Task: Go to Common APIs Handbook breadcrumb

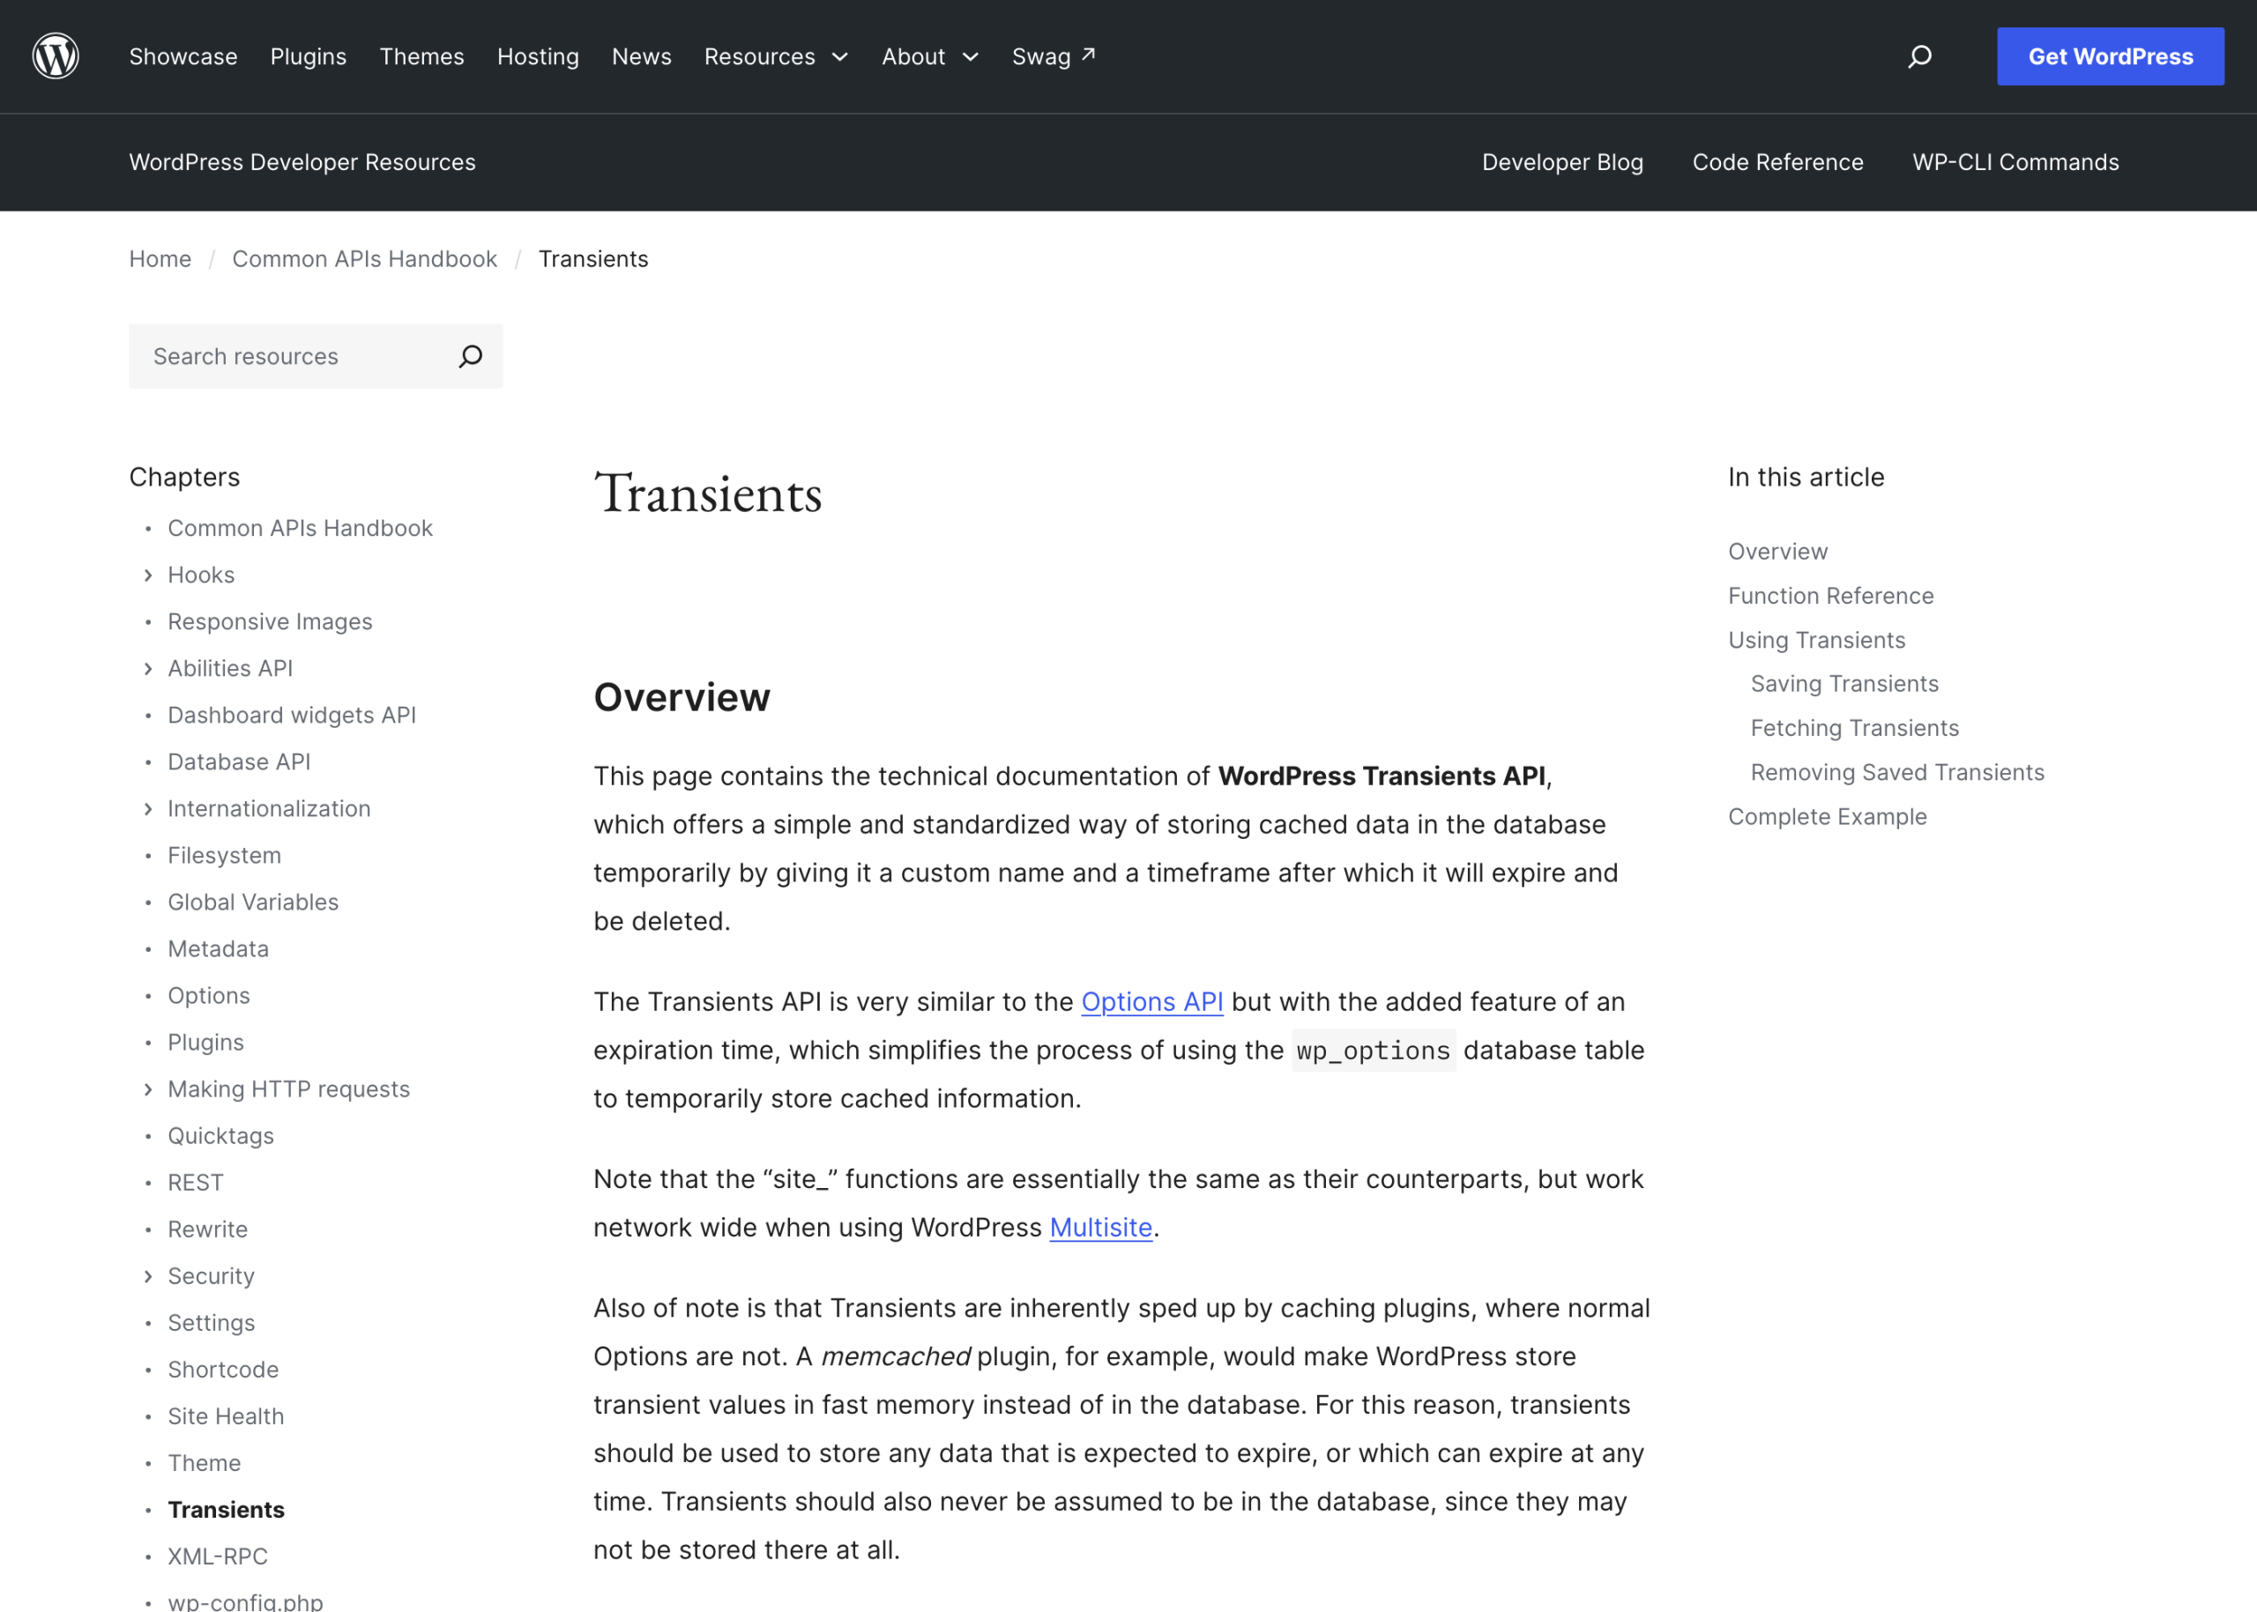Action: click(364, 259)
